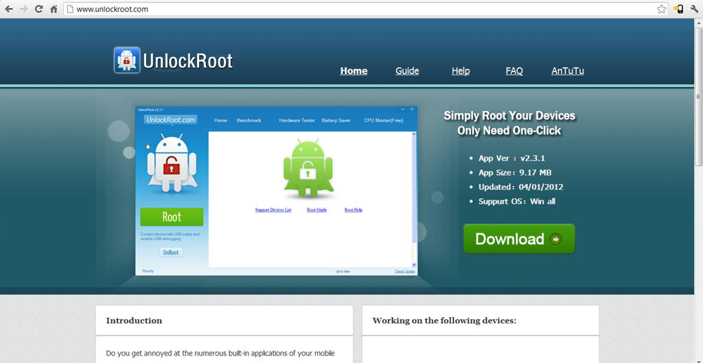Click the "Ready" status in app preview

click(x=148, y=271)
